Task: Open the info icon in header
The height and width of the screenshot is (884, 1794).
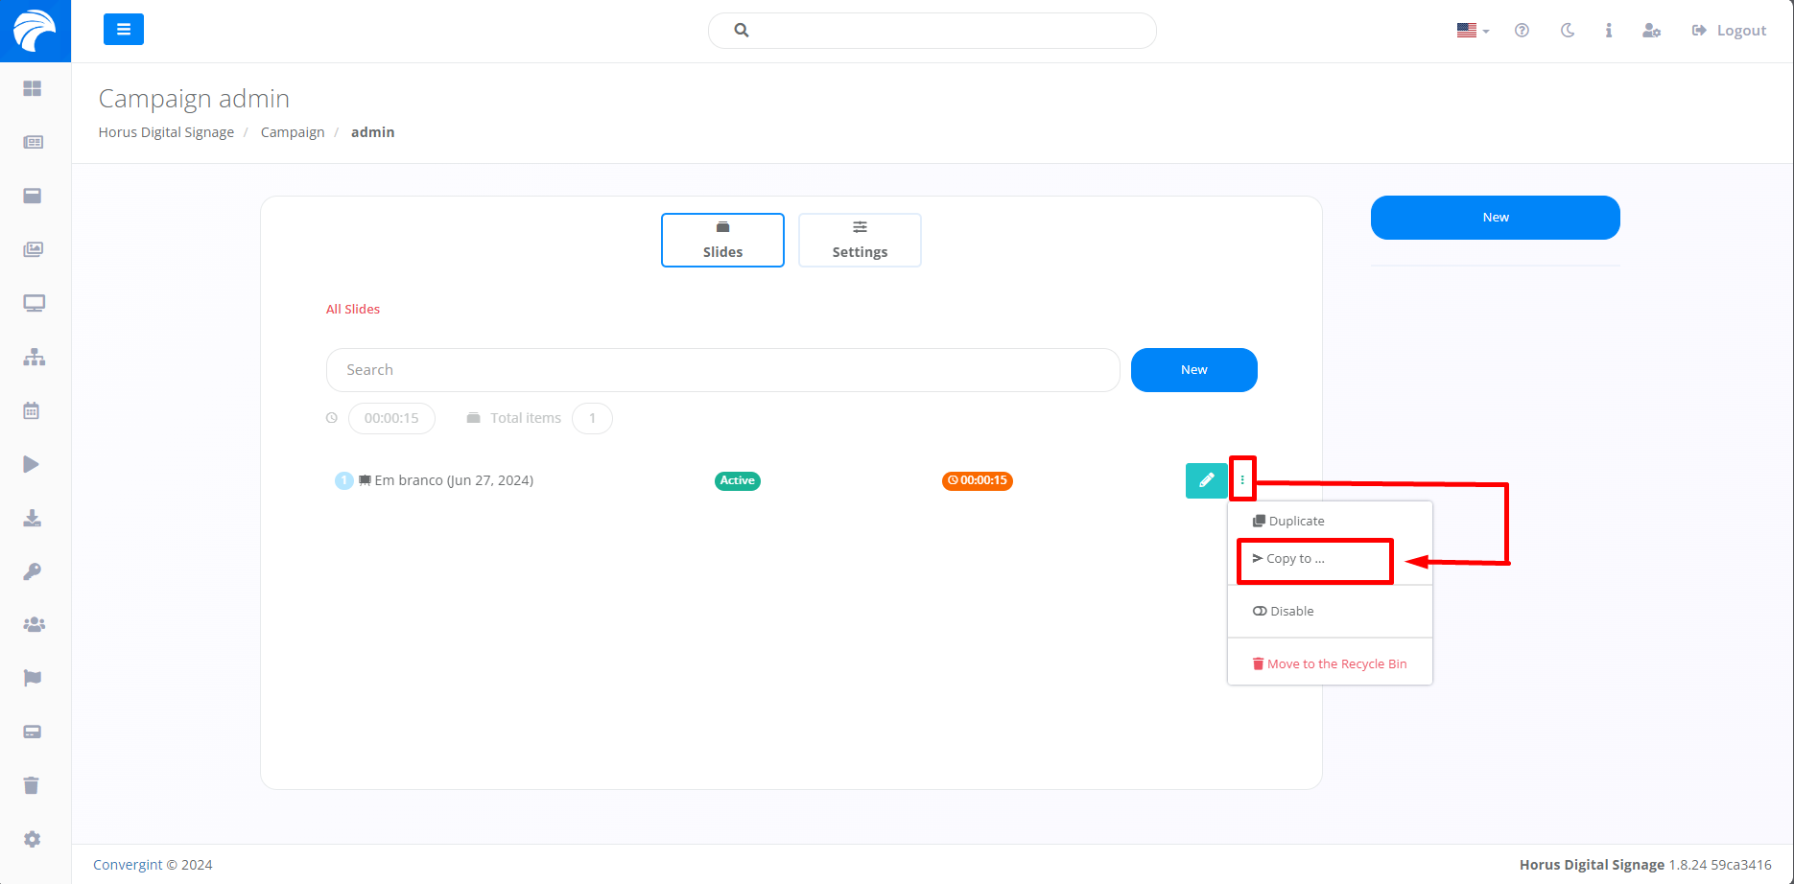Action: [x=1609, y=31]
